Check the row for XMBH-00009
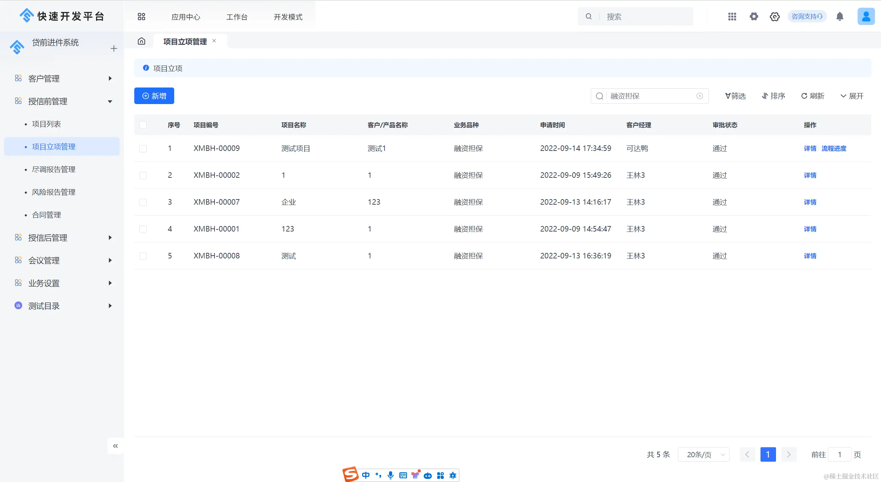The height and width of the screenshot is (482, 881). (x=143, y=148)
